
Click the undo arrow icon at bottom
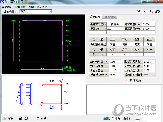point(26,118)
